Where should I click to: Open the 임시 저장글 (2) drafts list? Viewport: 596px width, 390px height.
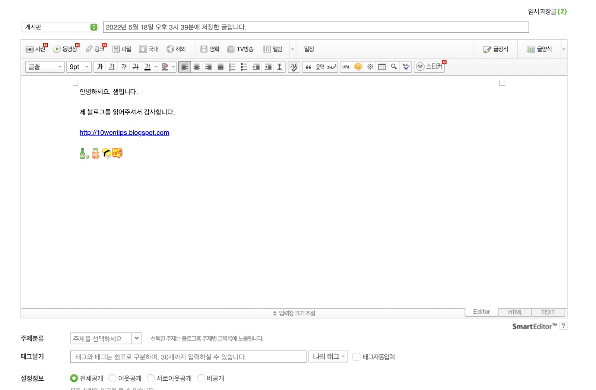click(x=547, y=12)
